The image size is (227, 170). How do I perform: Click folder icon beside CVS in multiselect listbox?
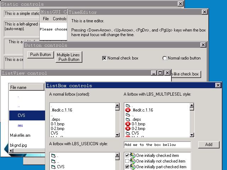point(128,133)
